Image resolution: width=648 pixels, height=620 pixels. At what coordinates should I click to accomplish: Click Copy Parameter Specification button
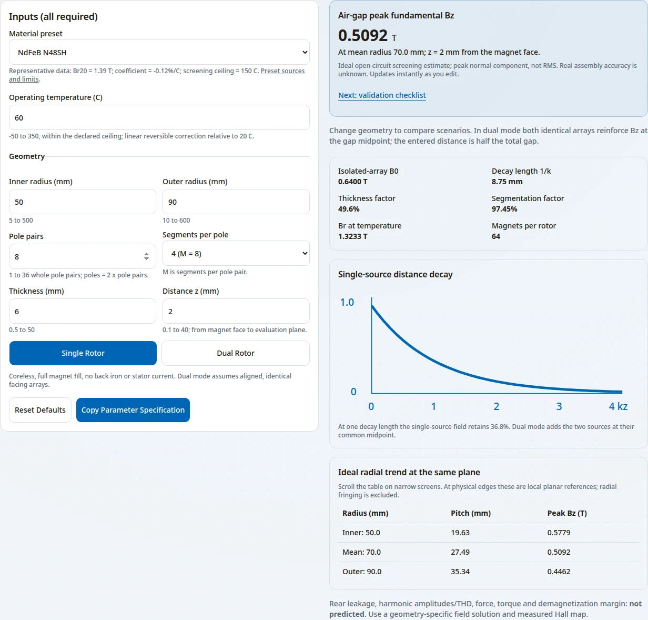133,410
